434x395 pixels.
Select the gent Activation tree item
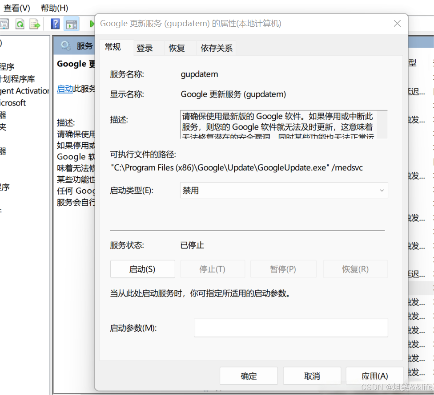24,91
